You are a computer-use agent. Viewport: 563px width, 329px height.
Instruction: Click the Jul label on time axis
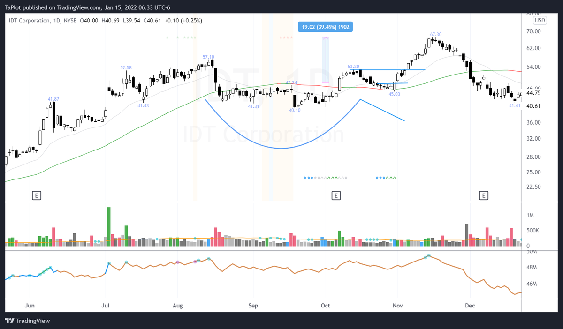[x=105, y=306]
